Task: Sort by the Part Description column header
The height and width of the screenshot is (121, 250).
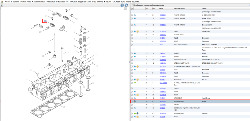Action: [x=187, y=9]
